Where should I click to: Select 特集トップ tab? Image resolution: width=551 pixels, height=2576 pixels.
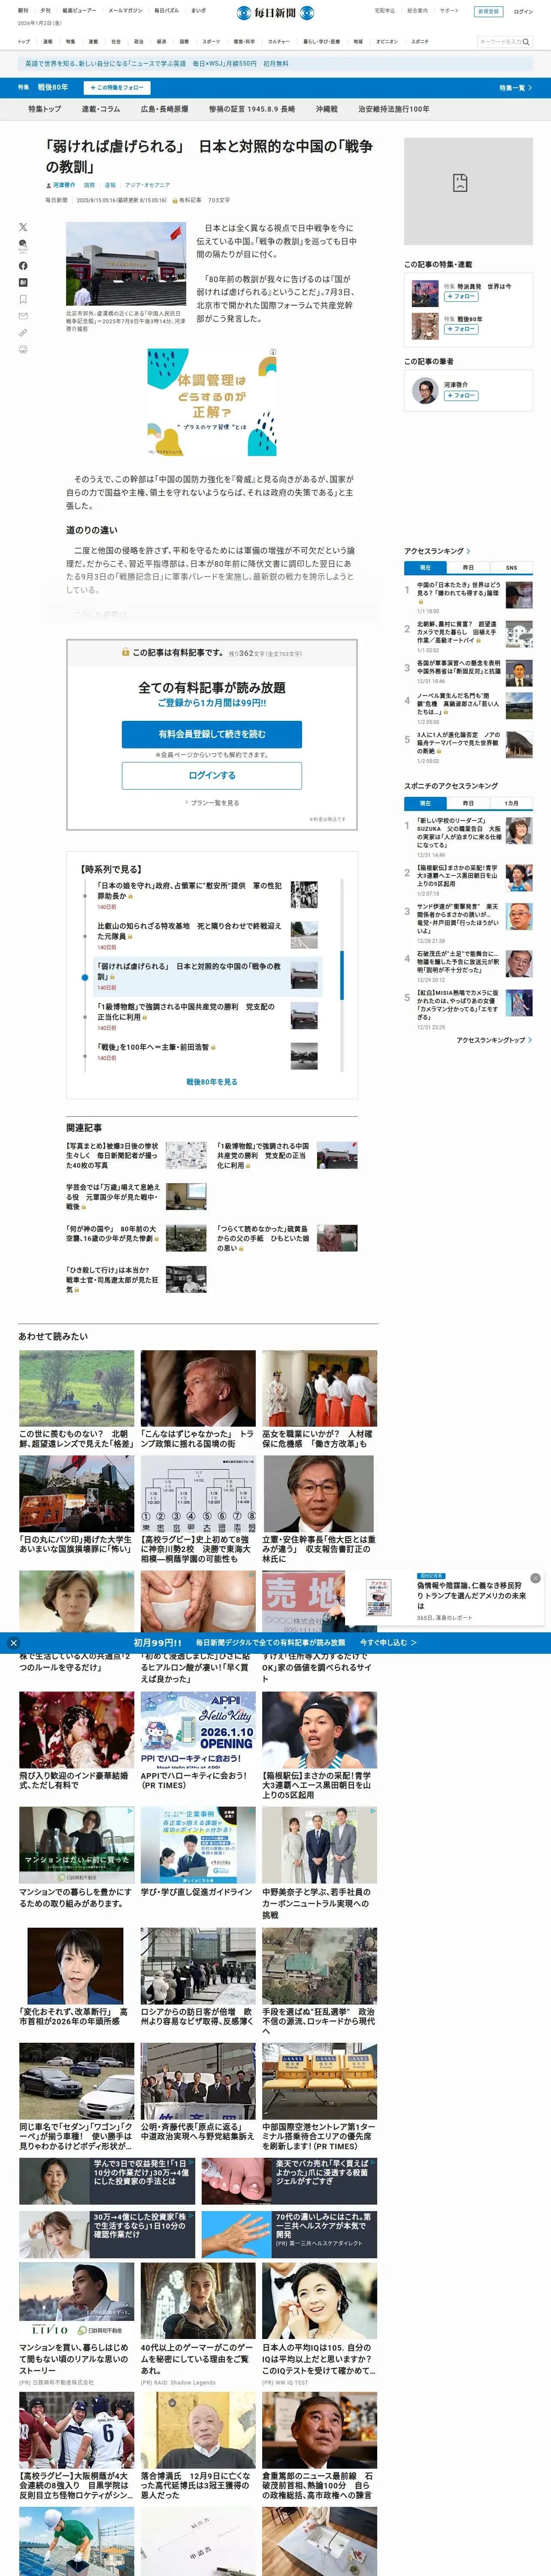point(44,109)
